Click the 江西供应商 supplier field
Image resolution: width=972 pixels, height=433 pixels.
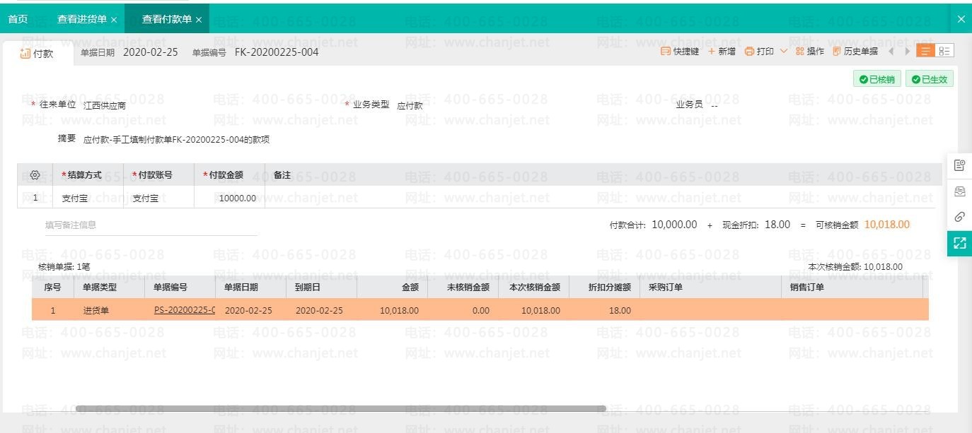pos(105,105)
